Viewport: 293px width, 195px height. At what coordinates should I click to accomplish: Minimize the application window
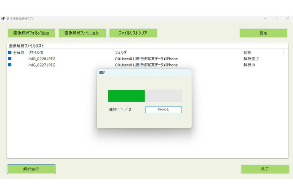[265, 19]
